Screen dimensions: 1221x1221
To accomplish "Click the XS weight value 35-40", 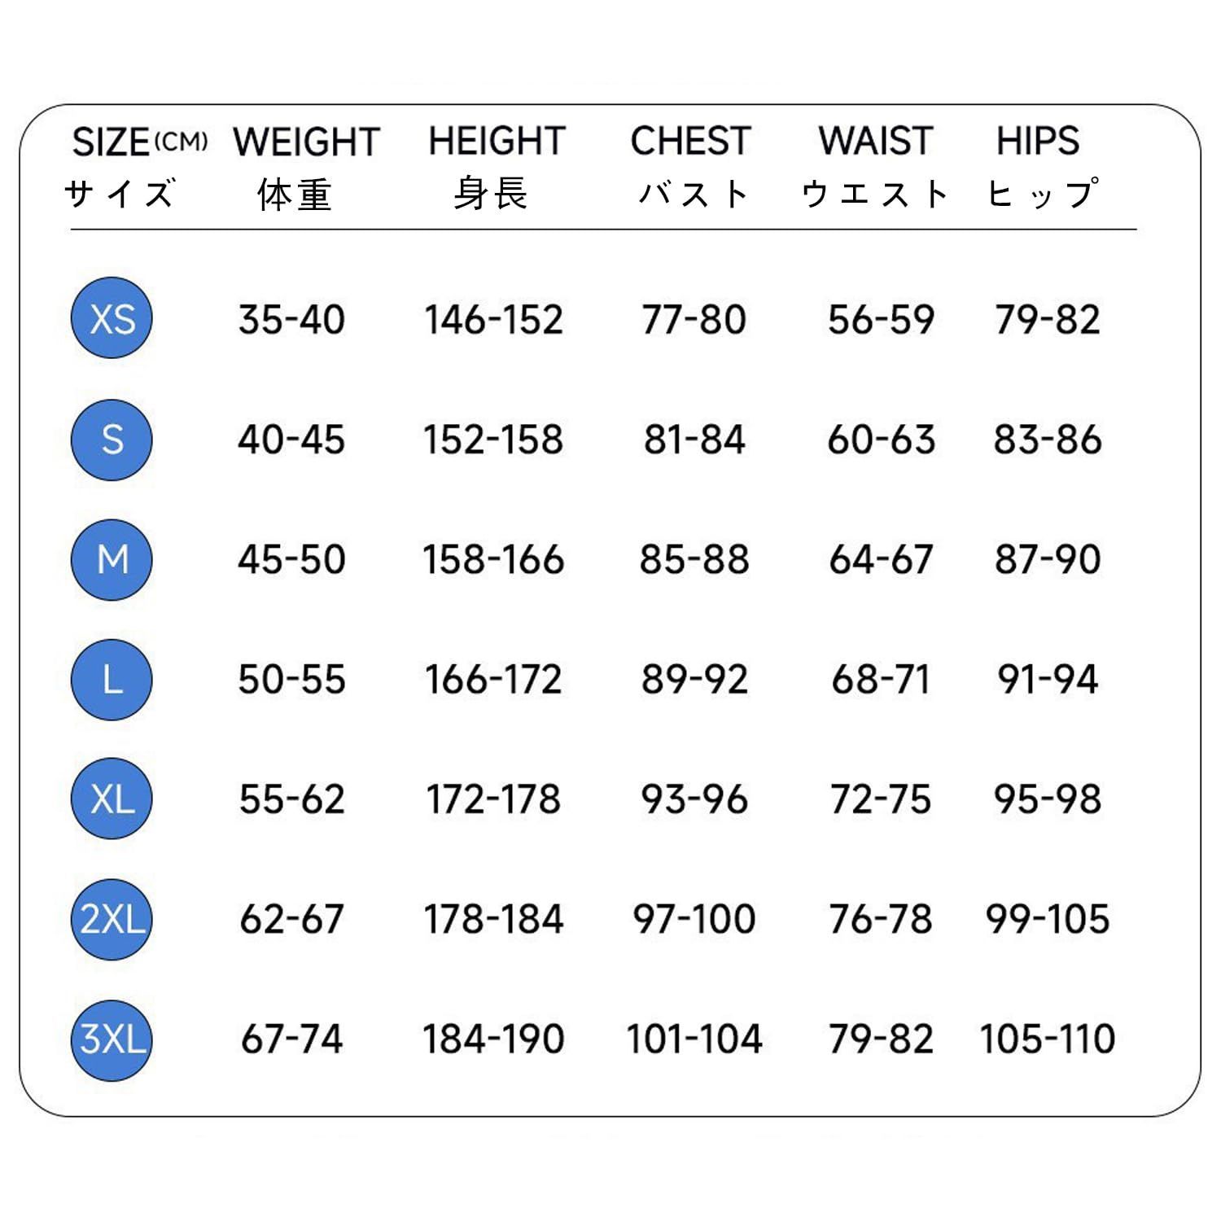I will coord(291,319).
